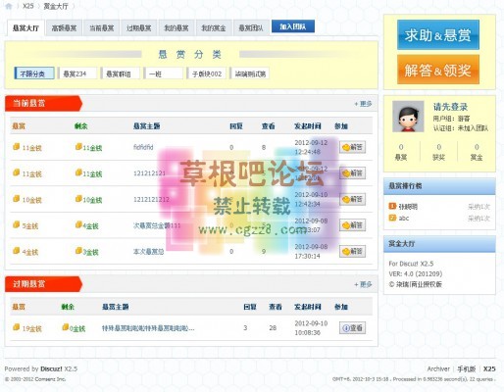This screenshot has width=504, height=392.
Task: Click the 悬赏主题 header in 过期悬赏 table
Action: (116, 307)
